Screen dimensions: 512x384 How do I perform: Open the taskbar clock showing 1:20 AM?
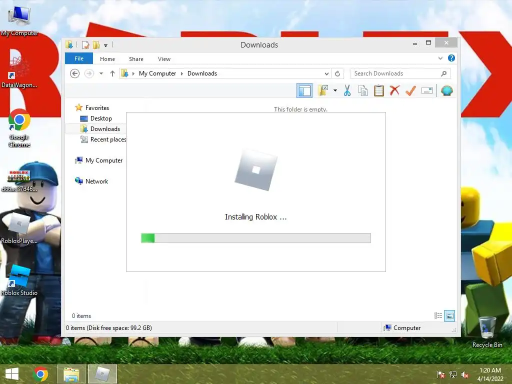[x=490, y=374]
